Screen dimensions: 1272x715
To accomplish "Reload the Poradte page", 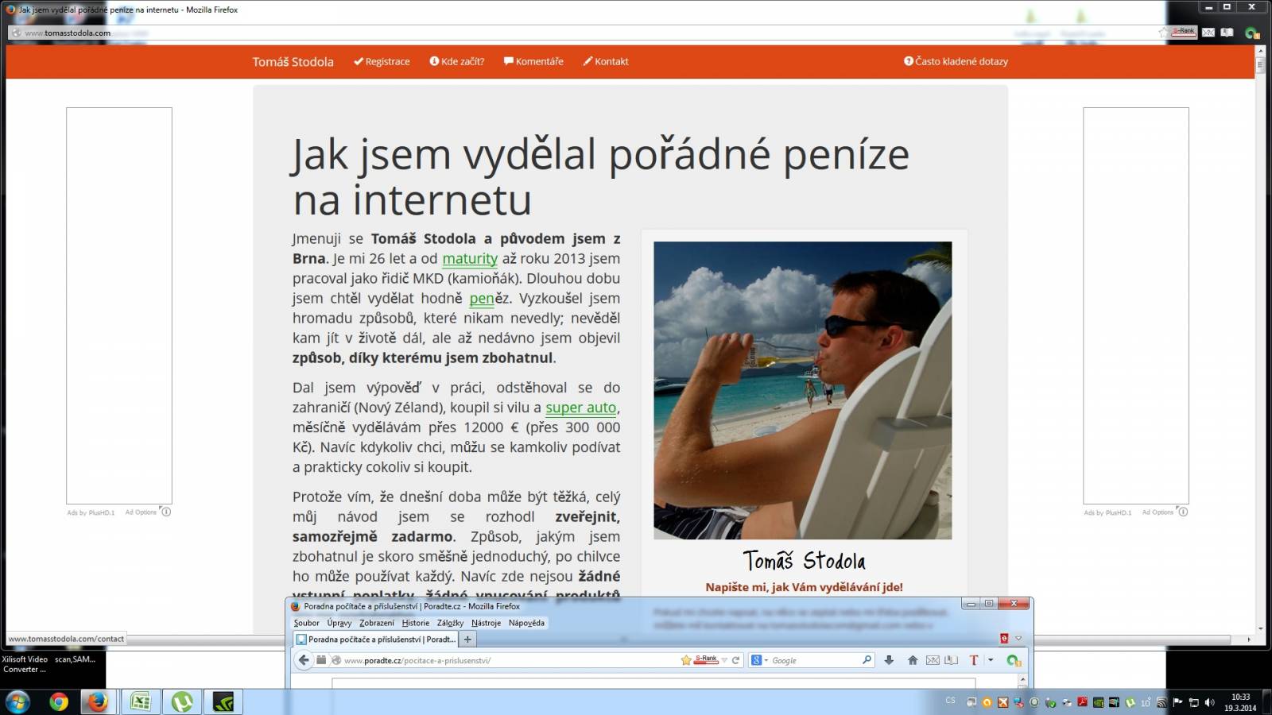I will [736, 660].
